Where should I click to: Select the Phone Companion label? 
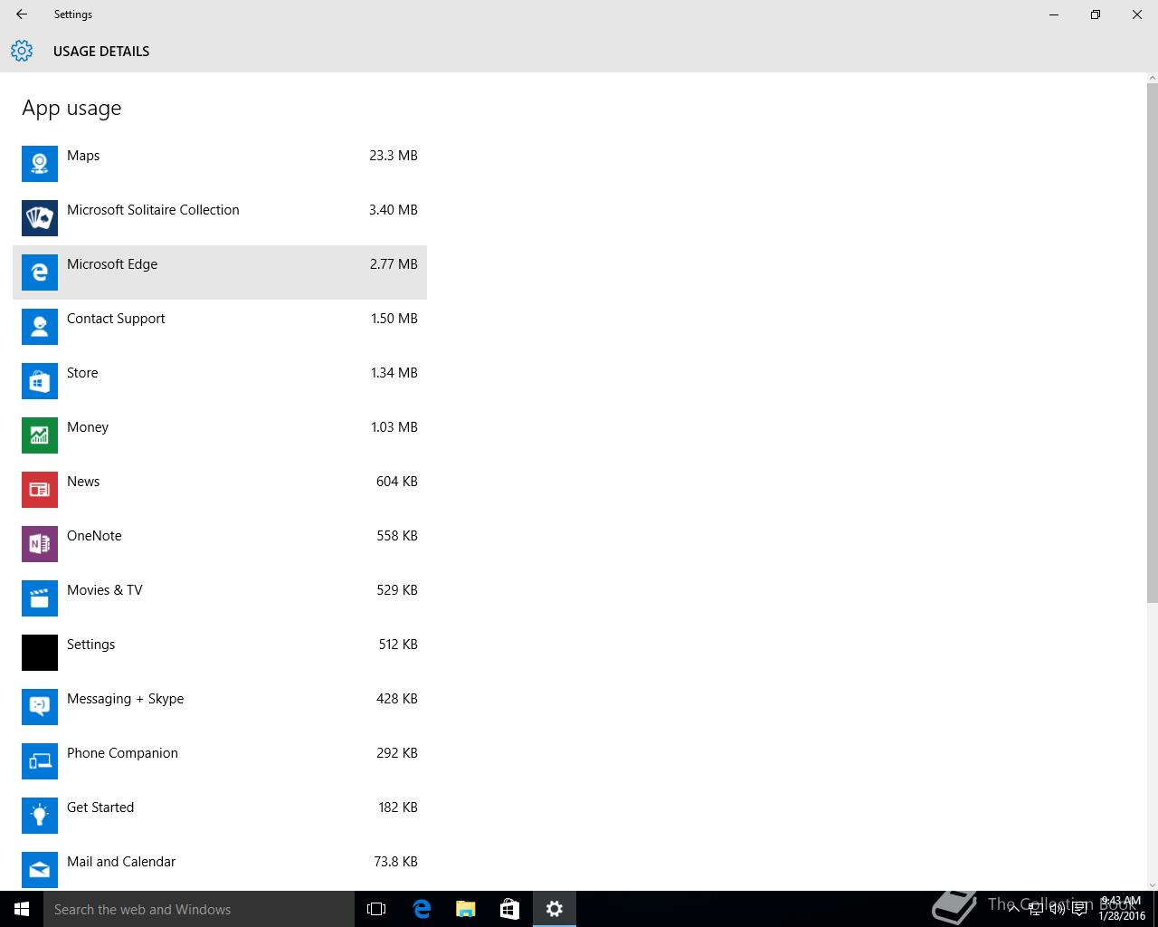[122, 753]
